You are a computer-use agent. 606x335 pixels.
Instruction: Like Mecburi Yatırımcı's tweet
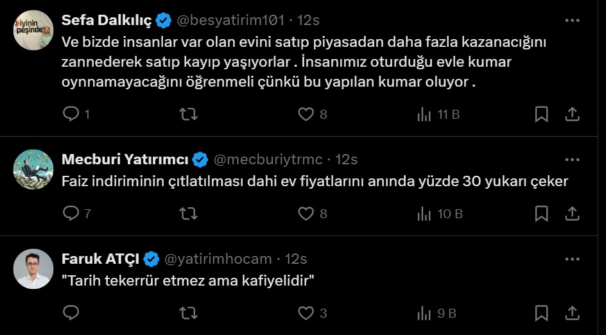pyautogui.click(x=306, y=214)
